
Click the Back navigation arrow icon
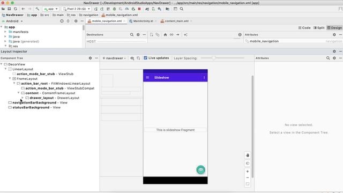click(x=23, y=9)
